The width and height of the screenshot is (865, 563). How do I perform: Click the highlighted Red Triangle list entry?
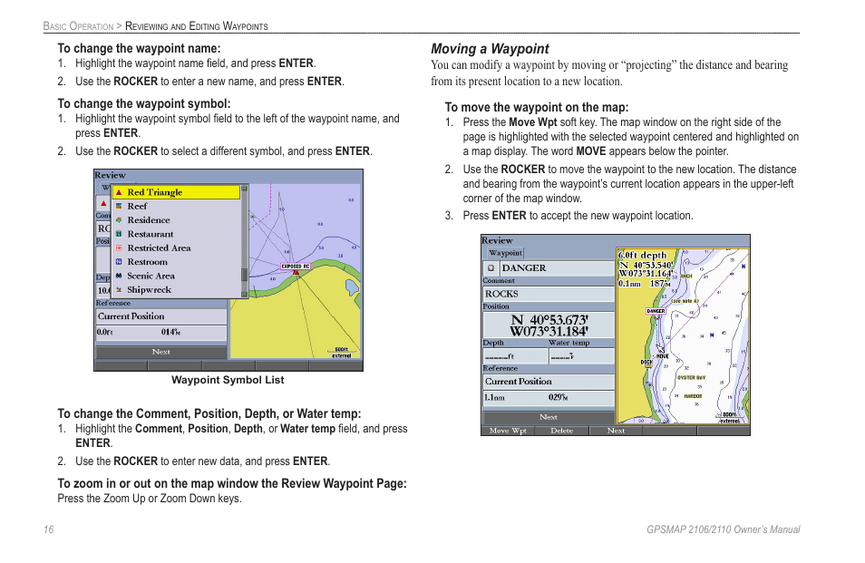(177, 192)
